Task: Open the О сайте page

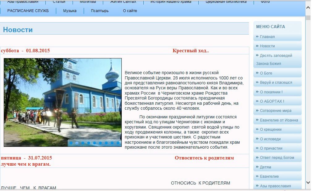Action: coord(130,11)
